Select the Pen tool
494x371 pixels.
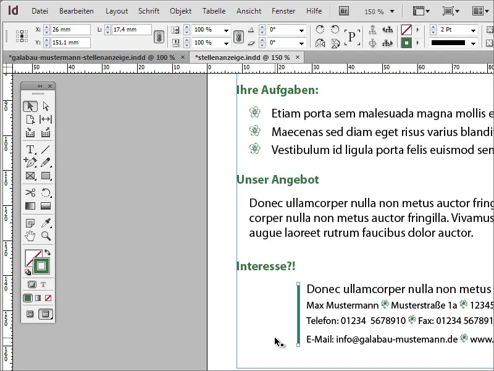tap(30, 163)
